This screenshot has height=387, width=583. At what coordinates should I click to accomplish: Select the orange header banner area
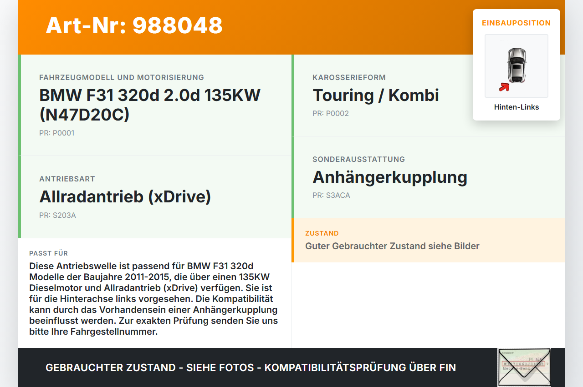(291, 26)
